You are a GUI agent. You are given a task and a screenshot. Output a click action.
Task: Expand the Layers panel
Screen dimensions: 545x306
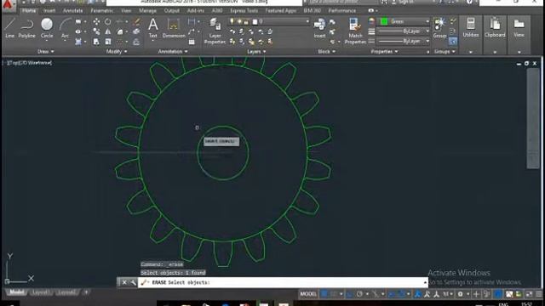256,51
